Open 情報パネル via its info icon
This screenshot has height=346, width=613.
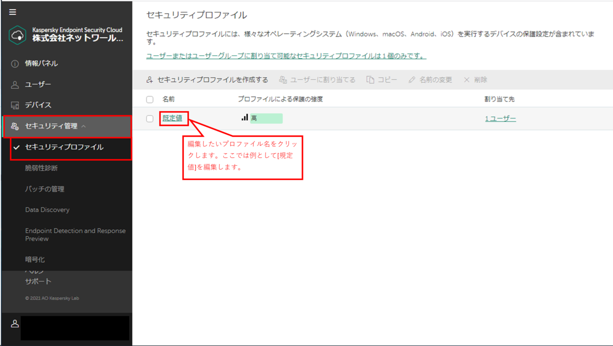tap(13, 63)
